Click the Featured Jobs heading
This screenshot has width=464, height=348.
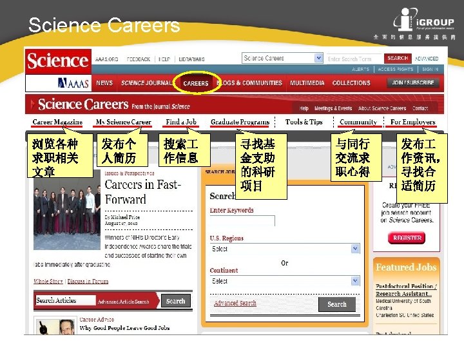pyautogui.click(x=406, y=267)
